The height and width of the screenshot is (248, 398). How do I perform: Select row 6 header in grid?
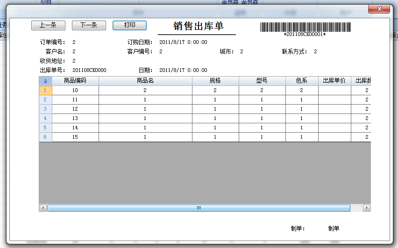45,137
